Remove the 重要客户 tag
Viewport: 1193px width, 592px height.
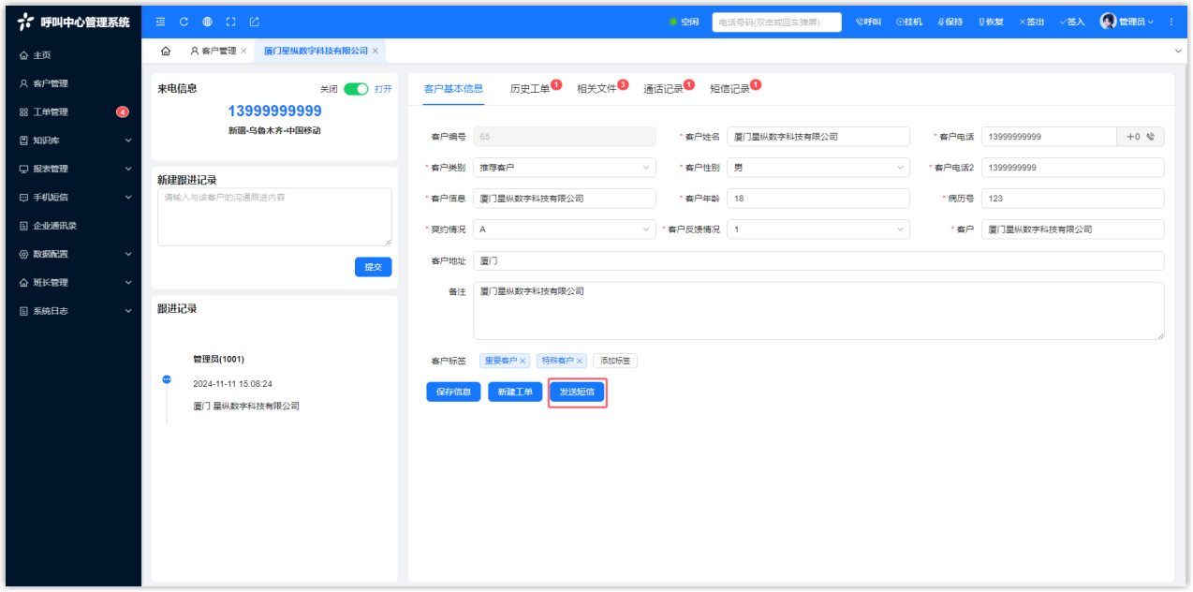pyautogui.click(x=523, y=361)
